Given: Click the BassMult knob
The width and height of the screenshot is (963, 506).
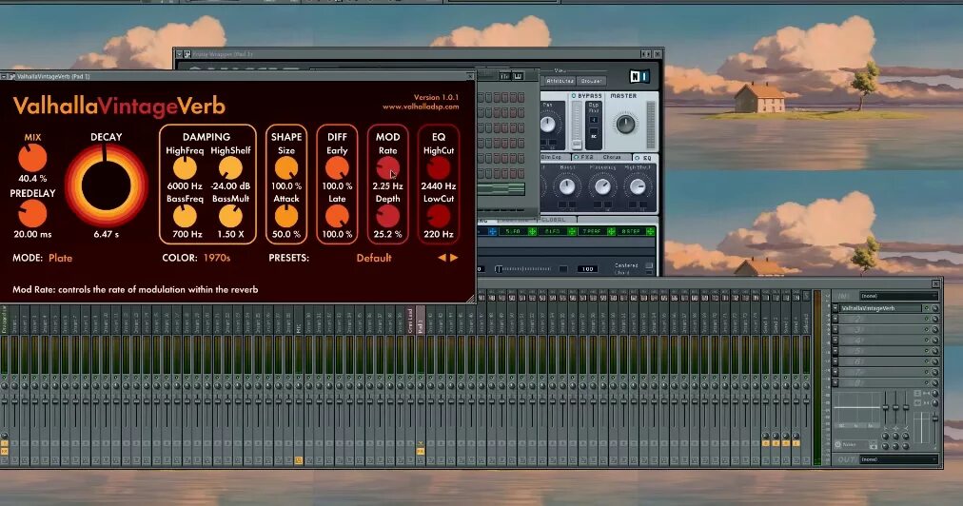Looking at the screenshot, I should [x=230, y=216].
